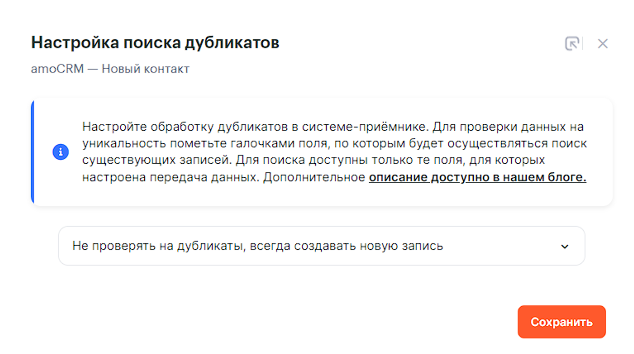The height and width of the screenshot is (354, 634).
Task: Click the info line starting "уникальность пометьте галочками"
Action: click(334, 143)
